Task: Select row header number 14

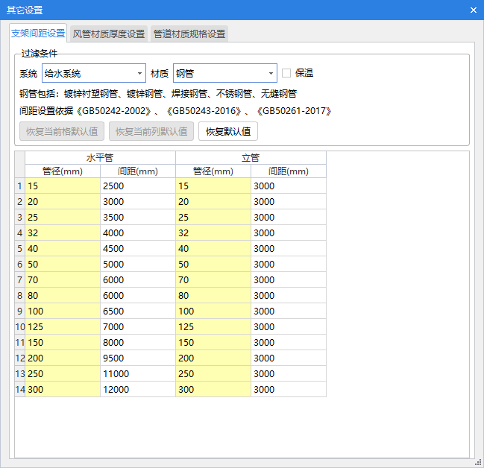Action: point(19,389)
